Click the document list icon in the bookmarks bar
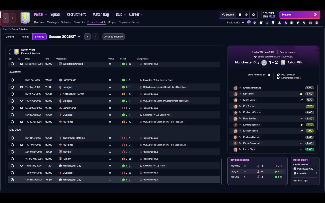This screenshot has width=325, height=203. click(x=292, y=23)
